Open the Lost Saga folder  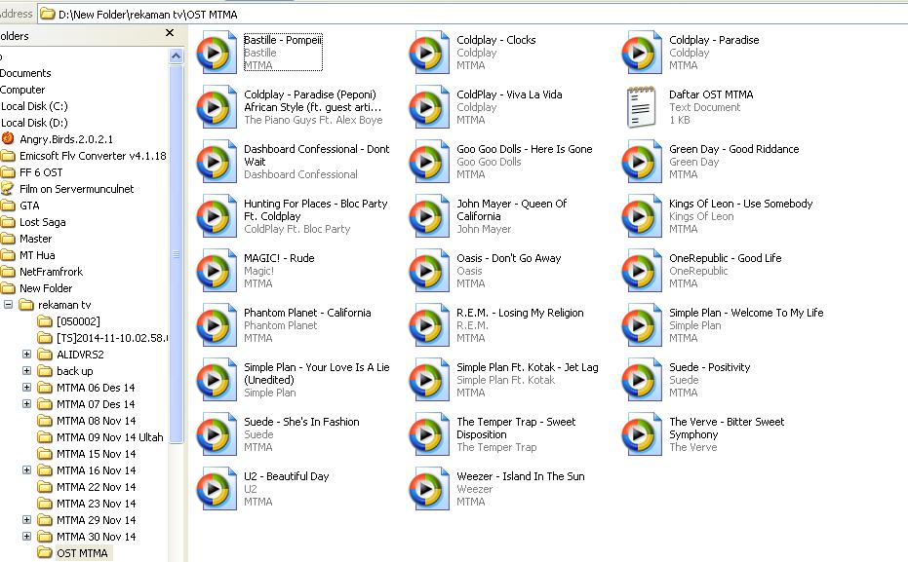33,222
